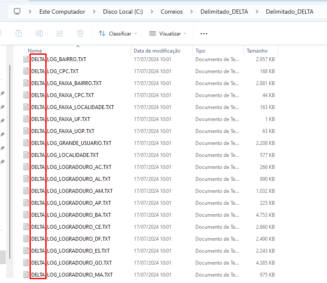Click the 4.753 KB size cell
Viewport: 327px width, 283px height.
coord(265,215)
